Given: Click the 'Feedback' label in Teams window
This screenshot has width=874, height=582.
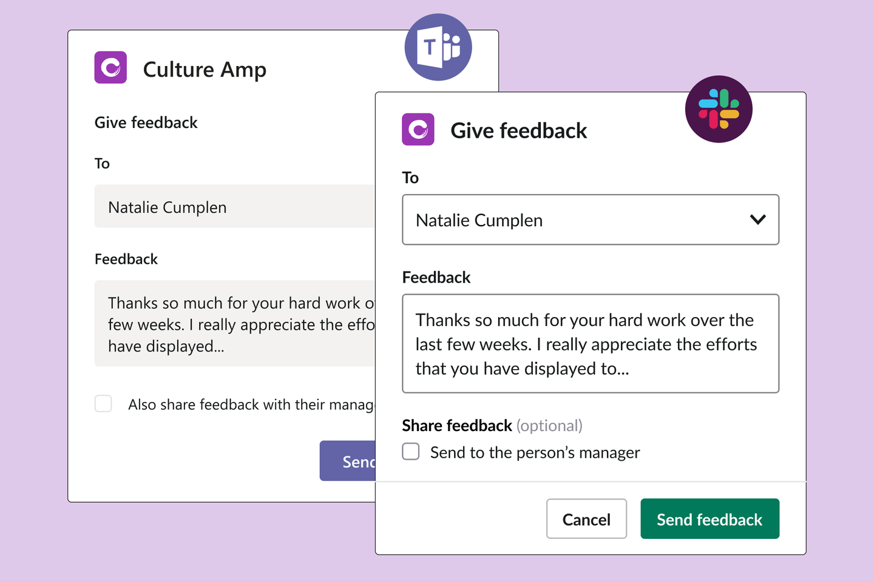Looking at the screenshot, I should [126, 259].
